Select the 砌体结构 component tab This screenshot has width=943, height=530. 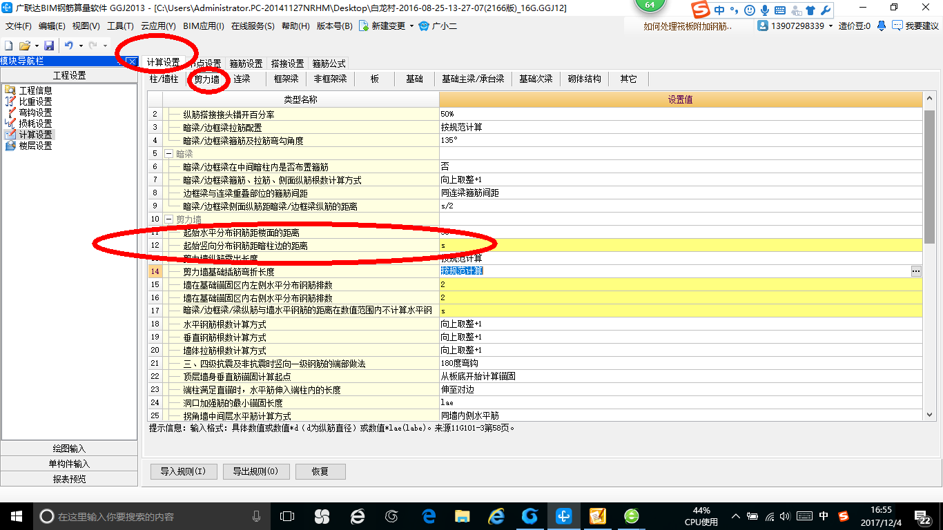click(x=584, y=79)
